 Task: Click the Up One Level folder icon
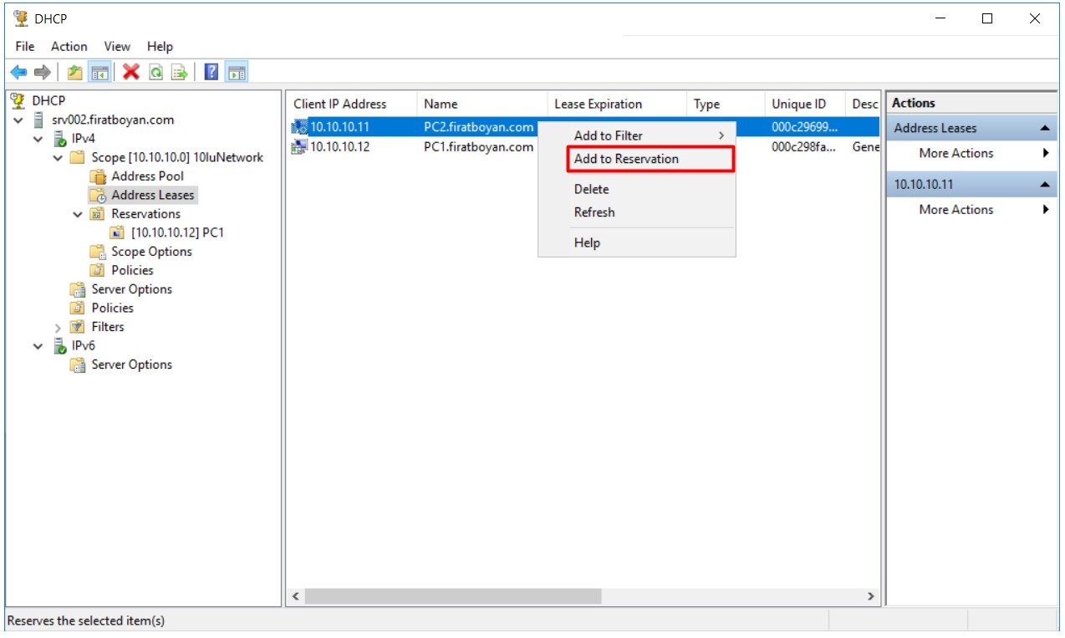[75, 73]
